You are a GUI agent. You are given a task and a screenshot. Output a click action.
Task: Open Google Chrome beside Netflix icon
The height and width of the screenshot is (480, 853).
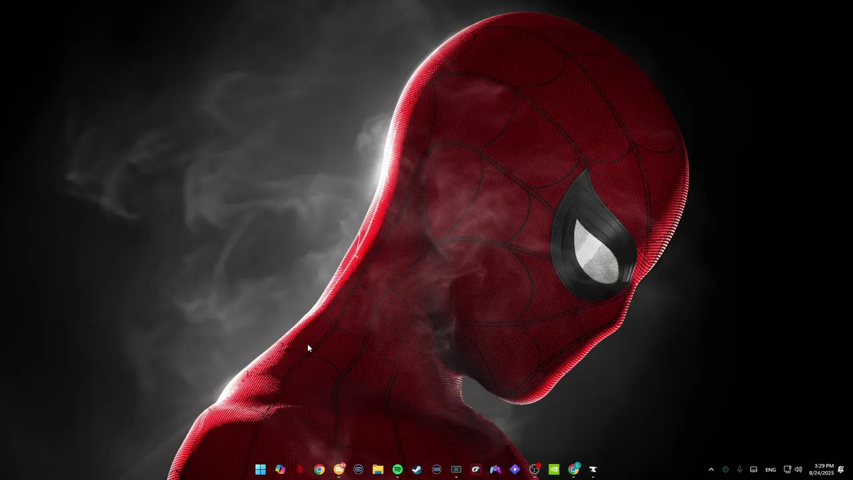tap(319, 469)
